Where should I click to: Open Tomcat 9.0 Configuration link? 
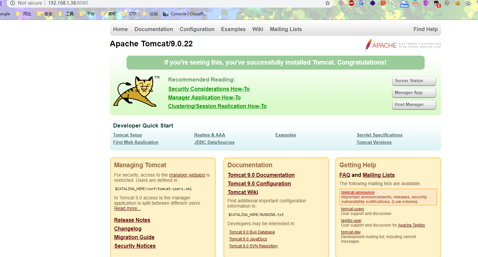pos(259,184)
